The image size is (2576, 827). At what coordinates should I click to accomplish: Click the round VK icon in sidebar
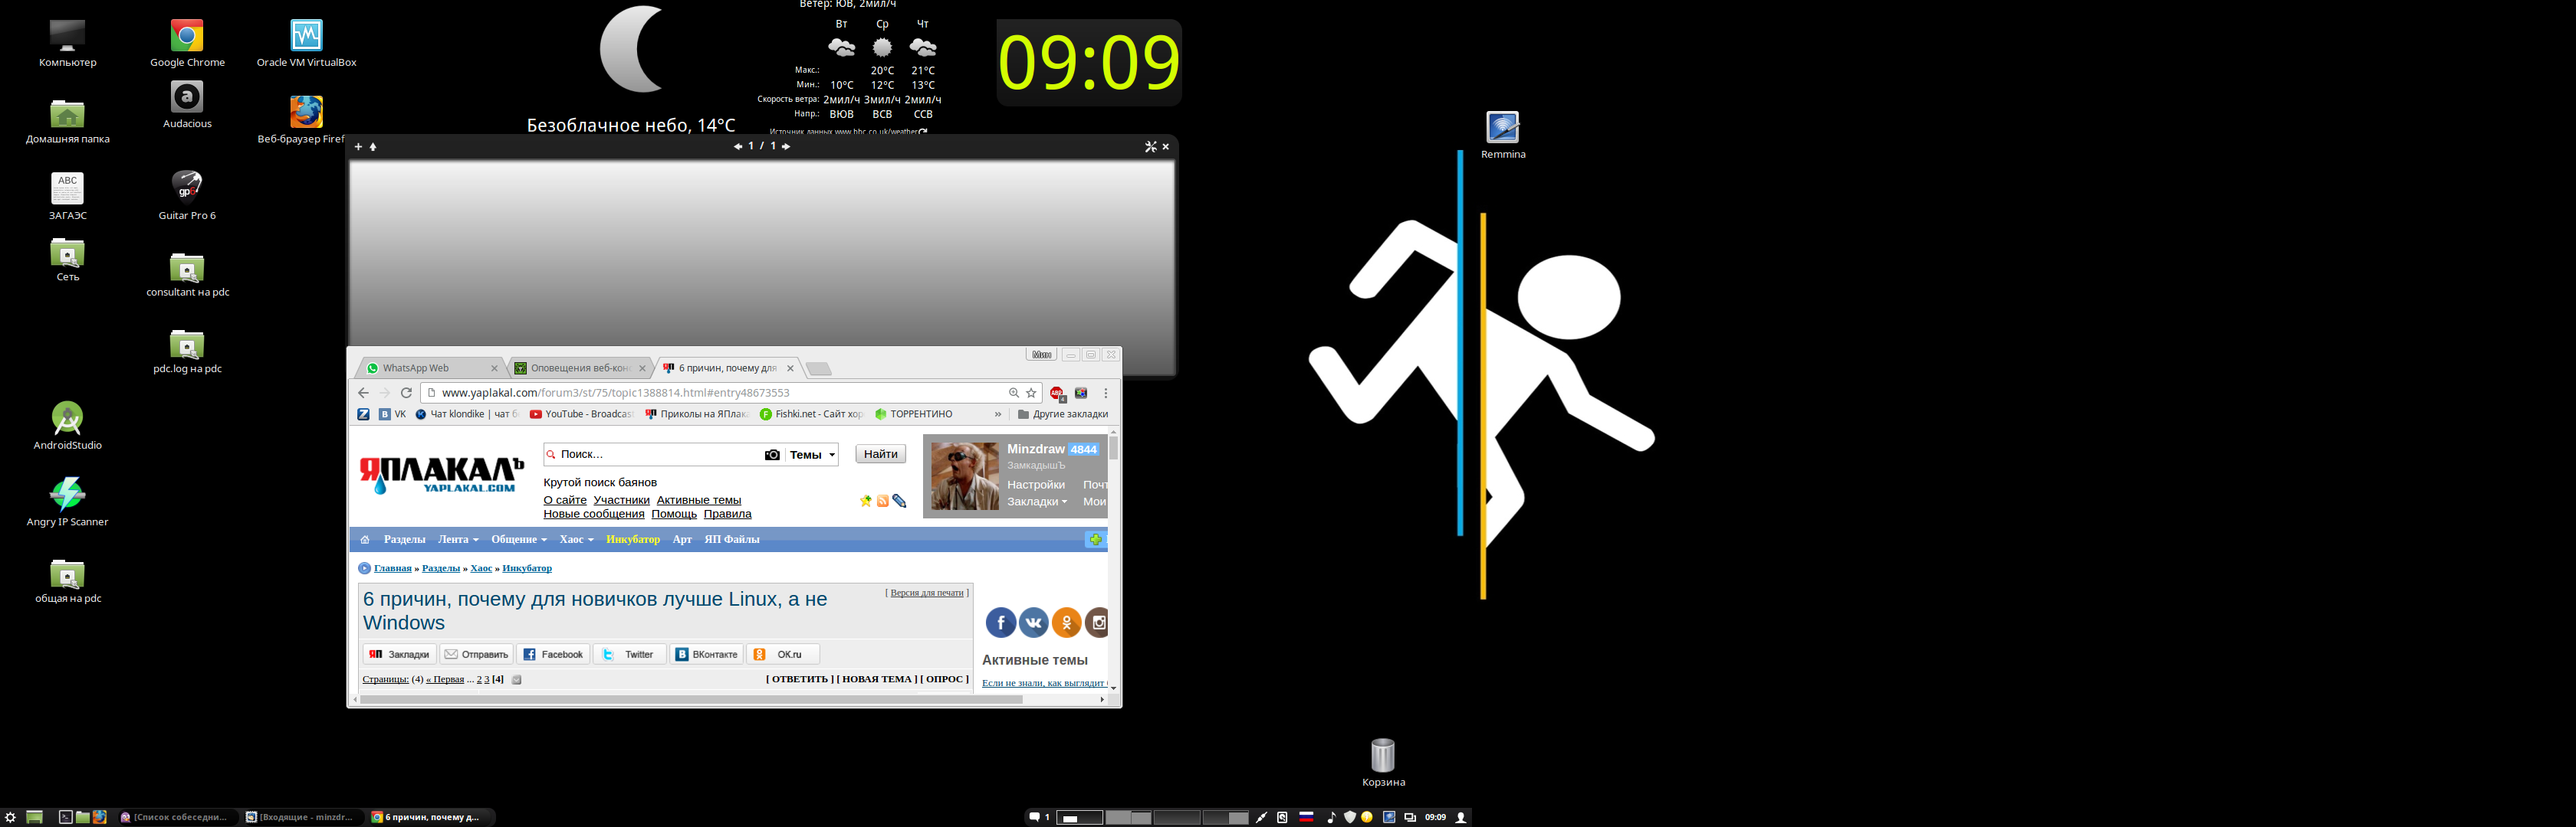click(x=1034, y=623)
